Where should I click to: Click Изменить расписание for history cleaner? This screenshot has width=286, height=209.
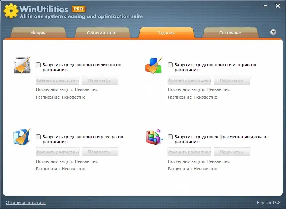tap(190, 80)
